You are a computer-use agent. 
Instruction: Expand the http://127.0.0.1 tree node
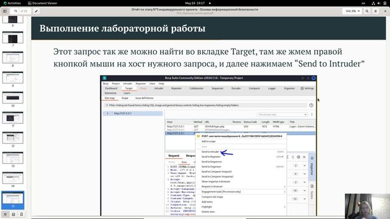107,114
